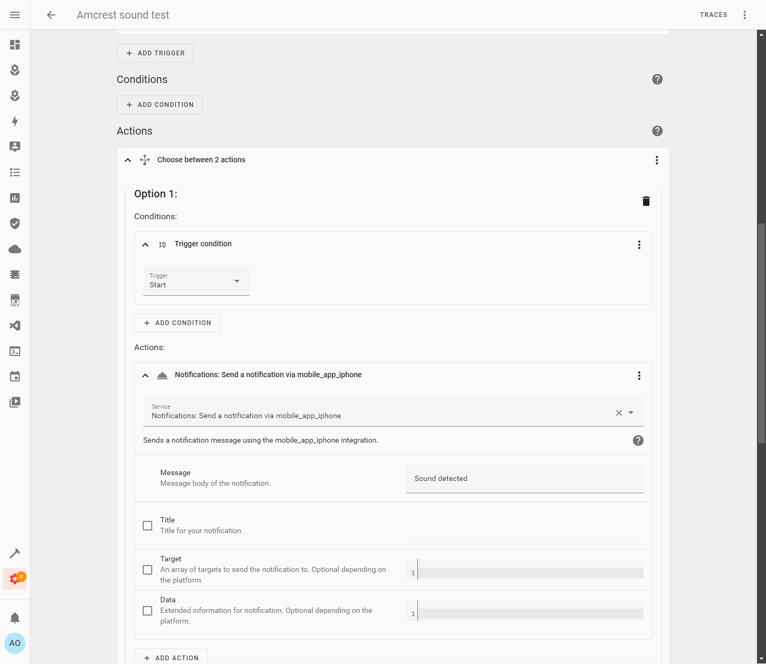This screenshot has width=766, height=664.
Task: Launch Studio Code Server from sidebar
Action: (14, 326)
